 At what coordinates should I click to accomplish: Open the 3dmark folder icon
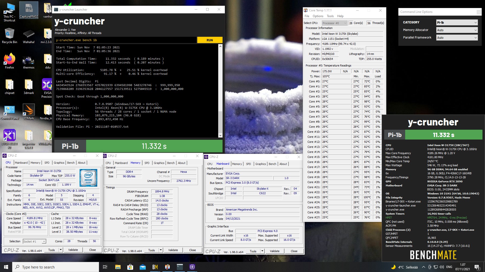click(x=29, y=86)
